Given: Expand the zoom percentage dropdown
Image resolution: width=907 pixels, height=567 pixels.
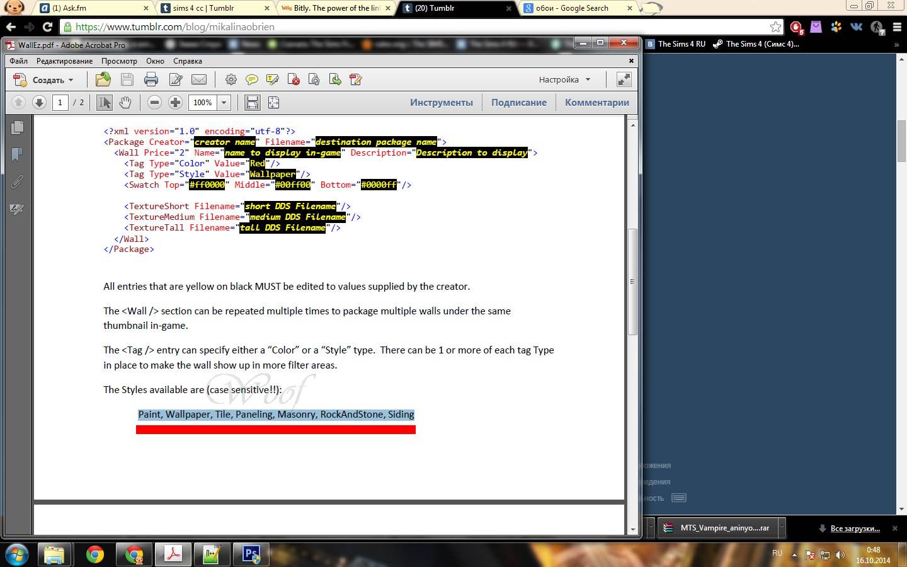Looking at the screenshot, I should [x=224, y=103].
